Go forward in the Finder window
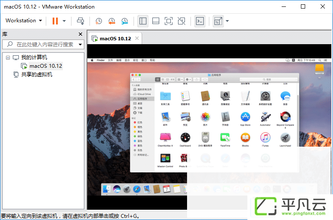The height and width of the screenshot is (220, 333). coord(138,79)
